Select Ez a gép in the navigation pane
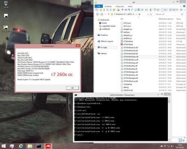Viewport: 187px width, 149px height. (102, 47)
